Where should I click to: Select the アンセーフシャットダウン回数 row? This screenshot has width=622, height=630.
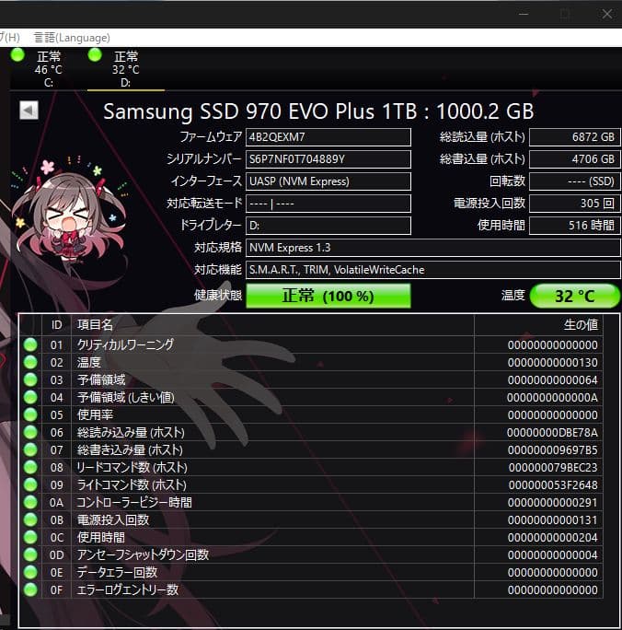311,554
